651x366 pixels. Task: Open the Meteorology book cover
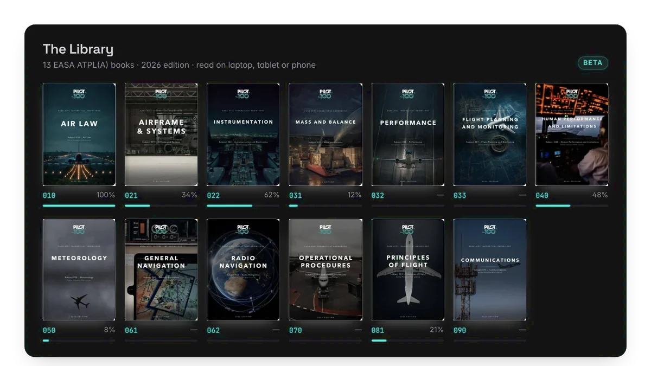[79, 270]
